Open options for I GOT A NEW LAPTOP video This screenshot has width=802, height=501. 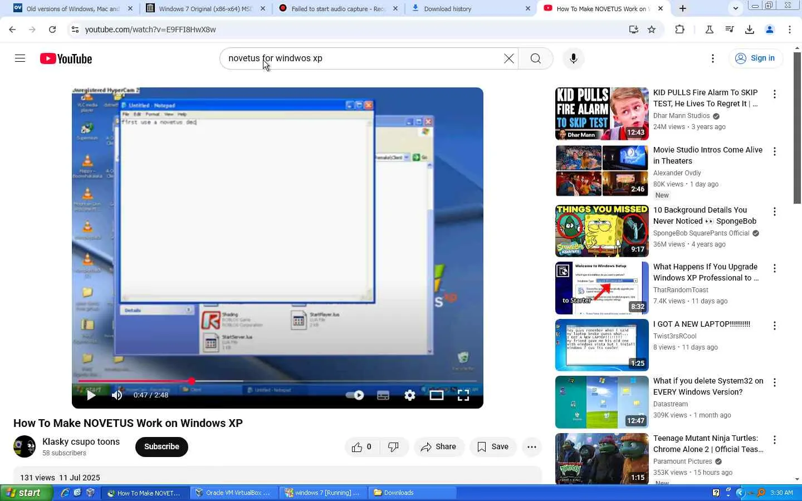(x=774, y=326)
